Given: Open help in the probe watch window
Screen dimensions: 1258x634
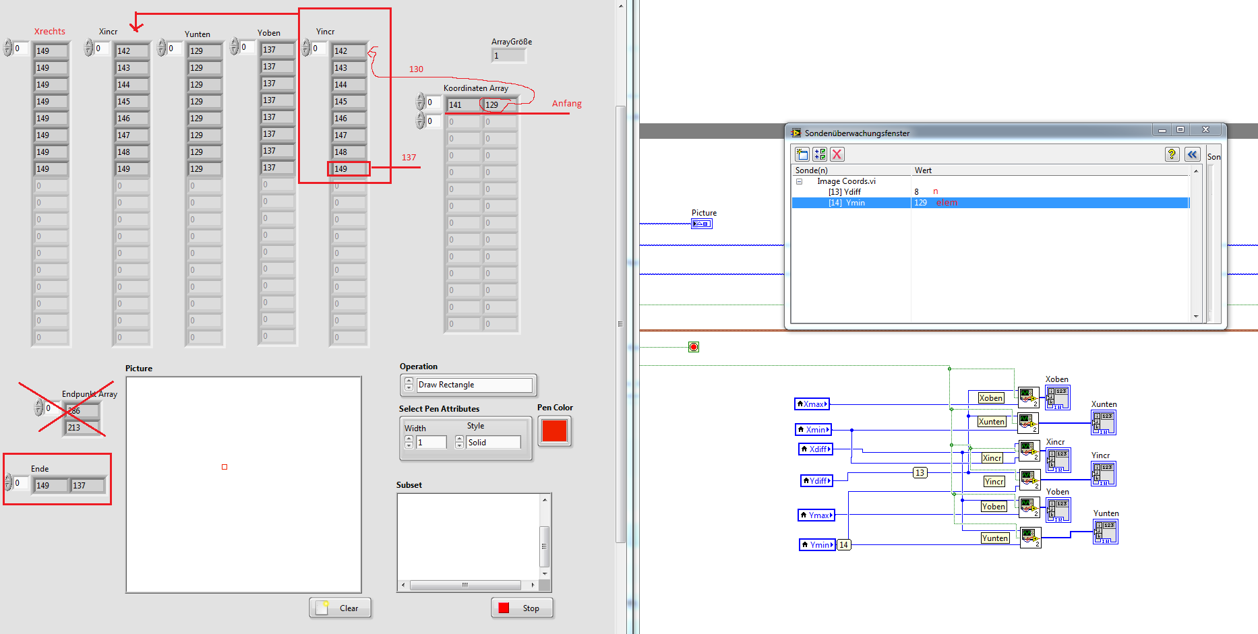Looking at the screenshot, I should tap(1172, 154).
